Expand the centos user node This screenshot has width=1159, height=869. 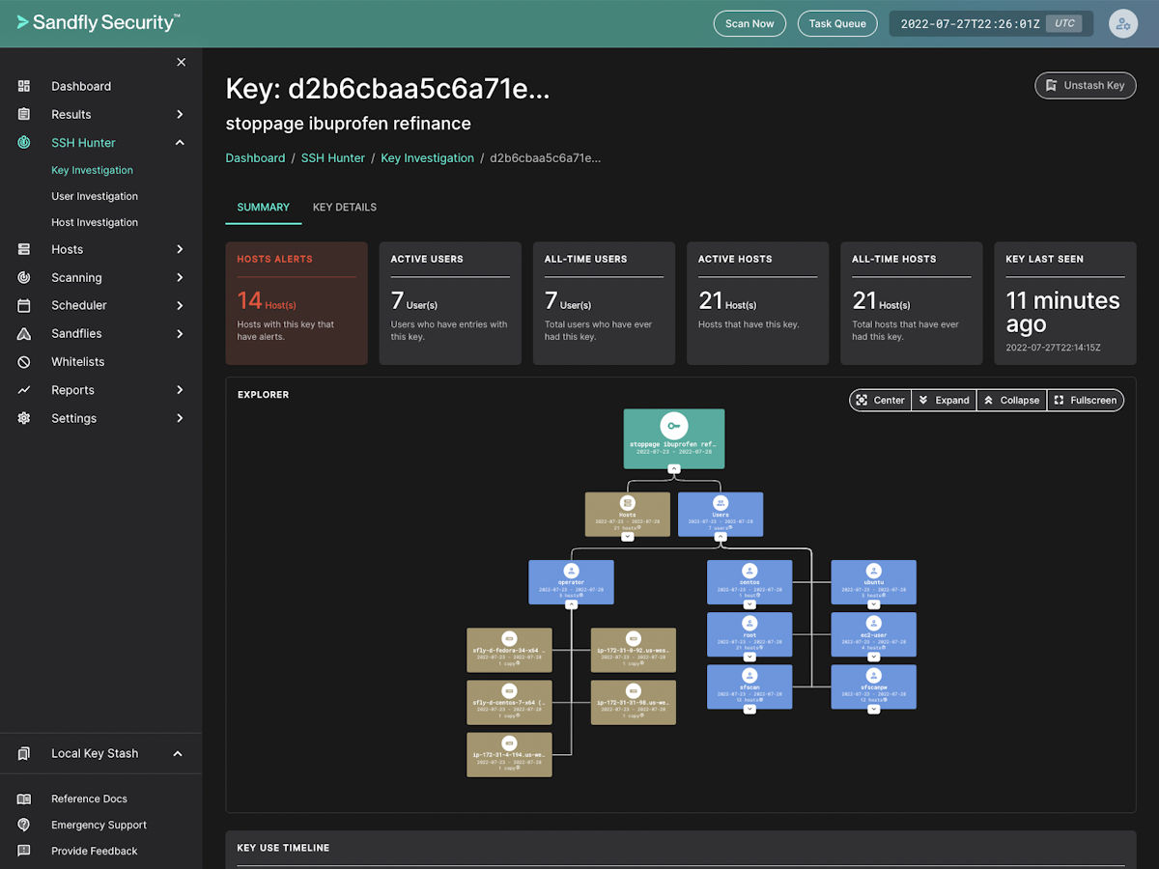pyautogui.click(x=749, y=604)
